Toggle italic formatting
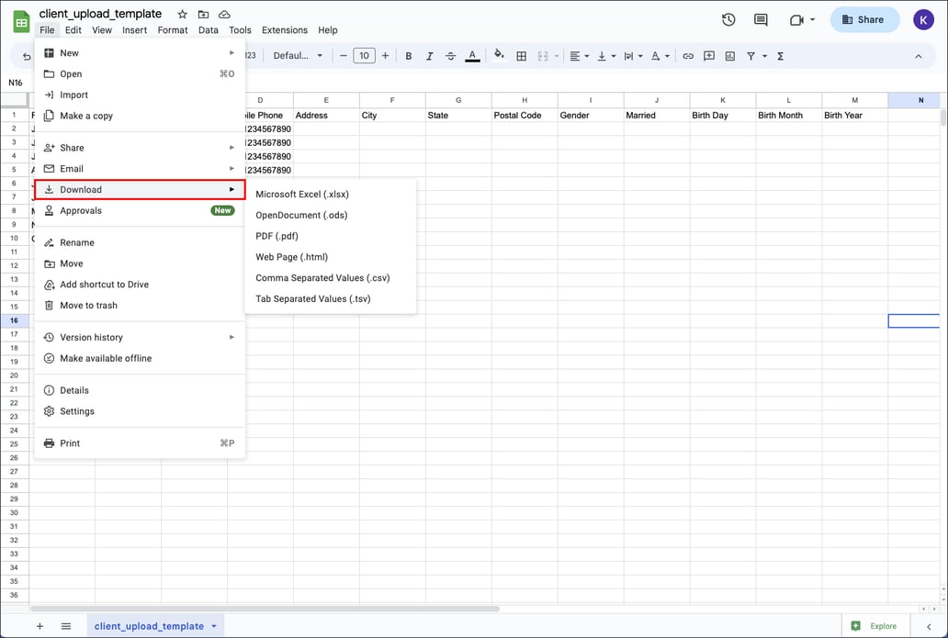Viewport: 948px width, 638px height. click(x=429, y=56)
